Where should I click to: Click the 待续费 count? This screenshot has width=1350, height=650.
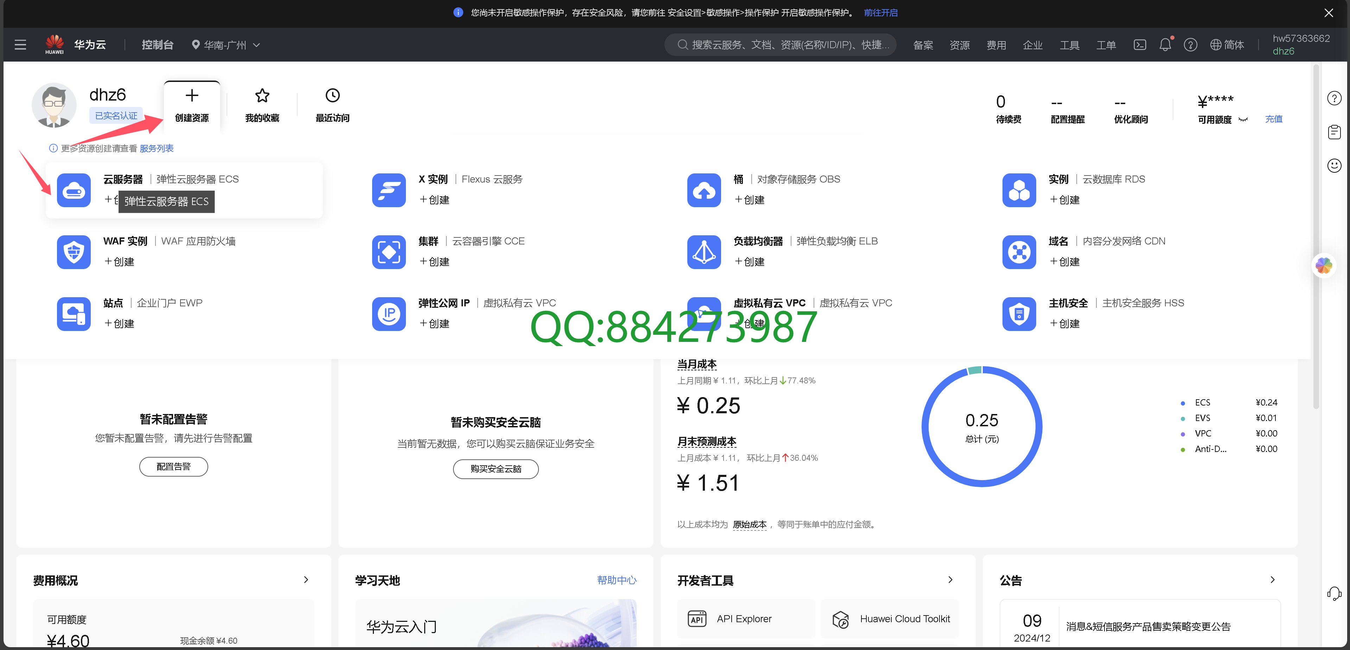pyautogui.click(x=1000, y=101)
